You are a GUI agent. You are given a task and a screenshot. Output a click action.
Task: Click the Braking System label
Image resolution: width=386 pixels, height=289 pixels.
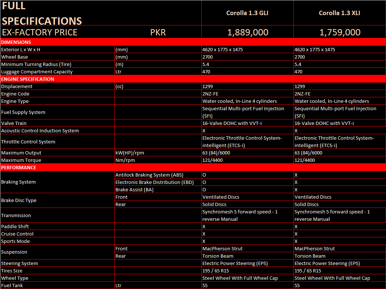coord(18,182)
